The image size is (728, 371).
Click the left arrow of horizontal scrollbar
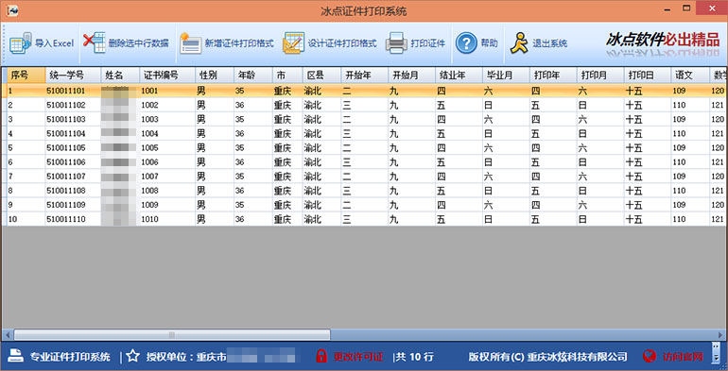tap(8, 334)
